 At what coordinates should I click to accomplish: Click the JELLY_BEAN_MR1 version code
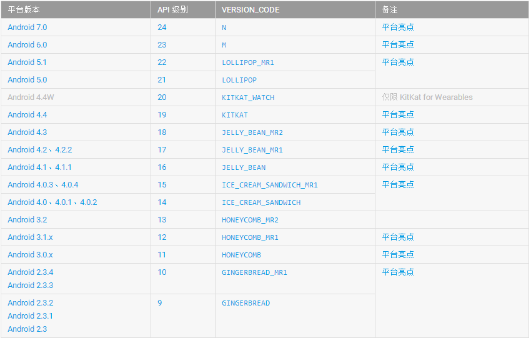tap(252, 150)
